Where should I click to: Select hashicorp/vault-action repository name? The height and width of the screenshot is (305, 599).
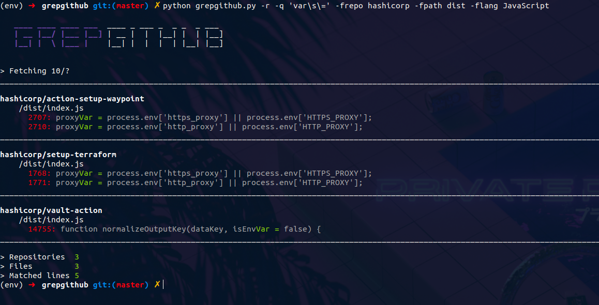pyautogui.click(x=51, y=210)
